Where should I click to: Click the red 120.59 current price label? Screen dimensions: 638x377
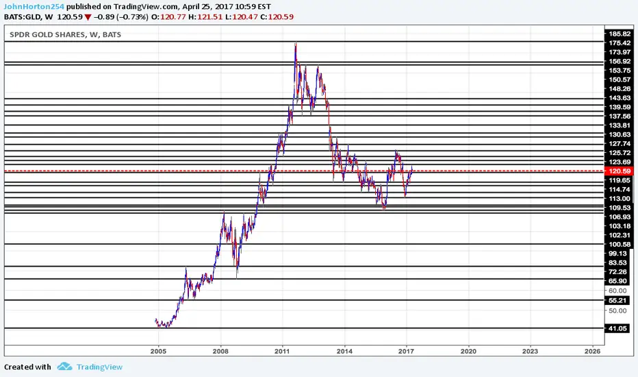tap(620, 171)
